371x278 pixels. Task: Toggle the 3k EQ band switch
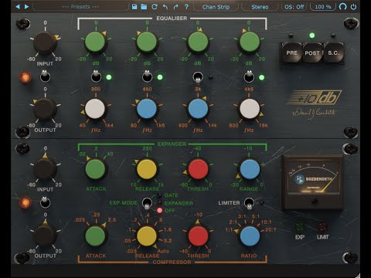(198, 77)
